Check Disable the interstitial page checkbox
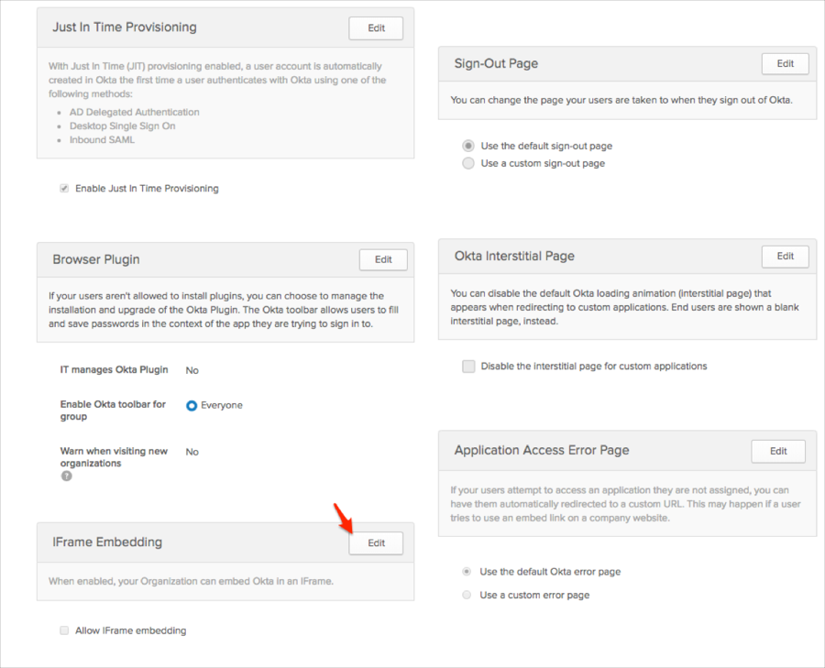825x668 pixels. point(468,367)
